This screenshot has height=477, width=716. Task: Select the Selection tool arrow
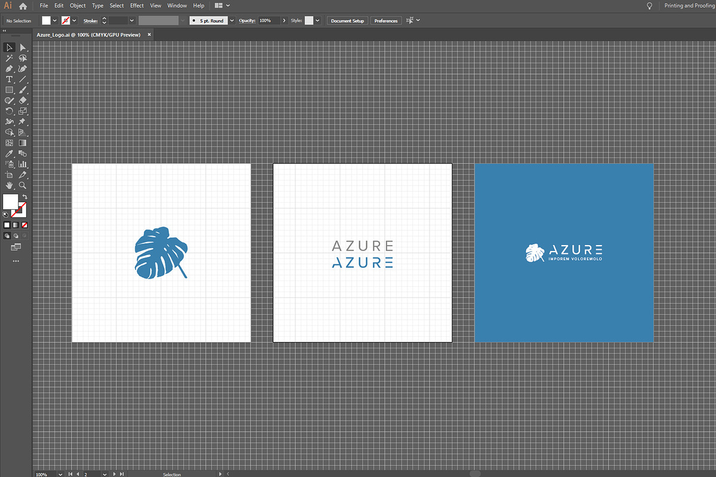pos(10,47)
